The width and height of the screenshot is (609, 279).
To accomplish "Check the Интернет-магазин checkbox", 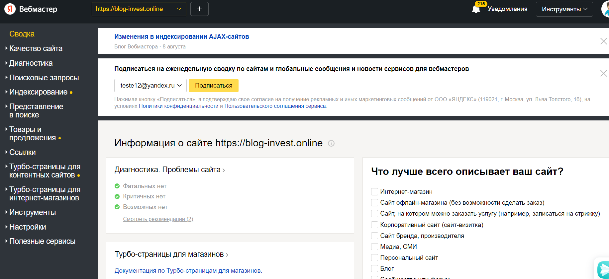I will click(374, 192).
